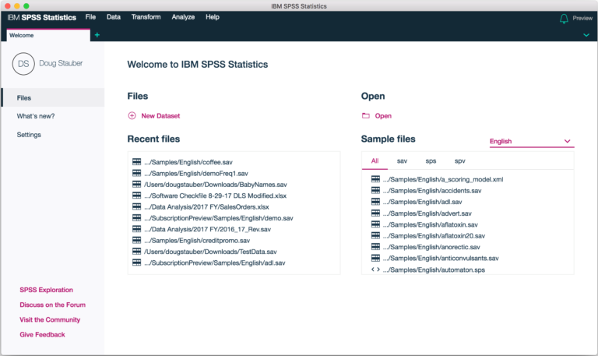This screenshot has width=598, height=356.
Task: Open the SPSS Exploration link
Action: [x=46, y=290]
